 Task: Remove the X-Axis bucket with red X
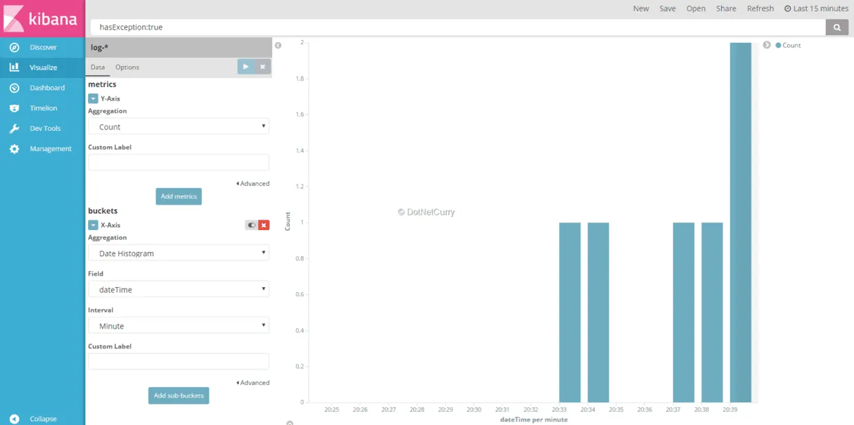pos(264,225)
